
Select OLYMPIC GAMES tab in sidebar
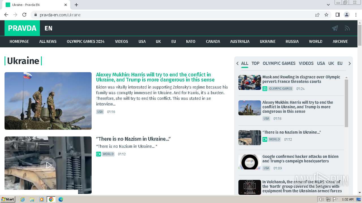[279, 63]
